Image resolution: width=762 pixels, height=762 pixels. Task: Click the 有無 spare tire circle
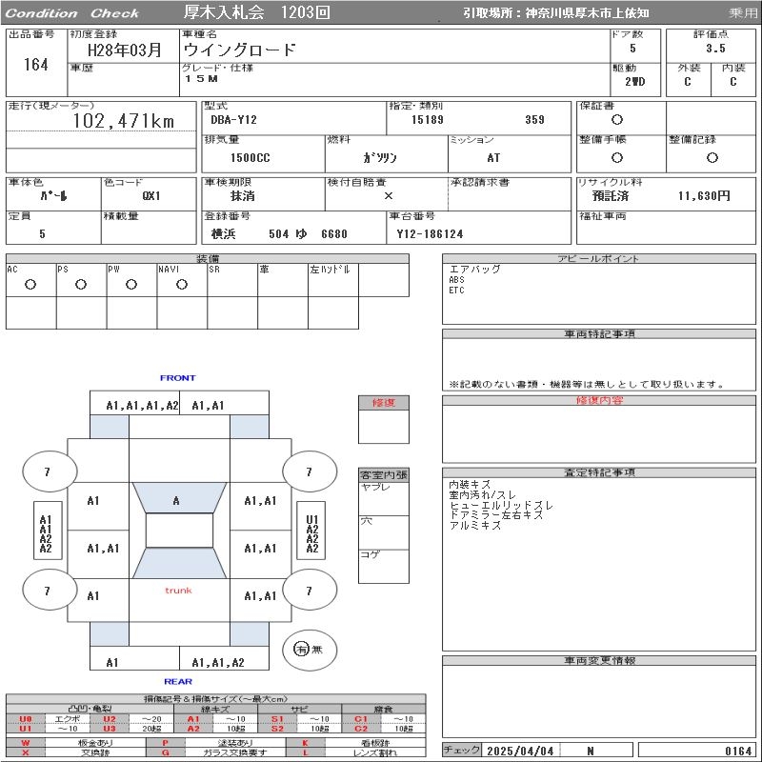pyautogui.click(x=309, y=650)
